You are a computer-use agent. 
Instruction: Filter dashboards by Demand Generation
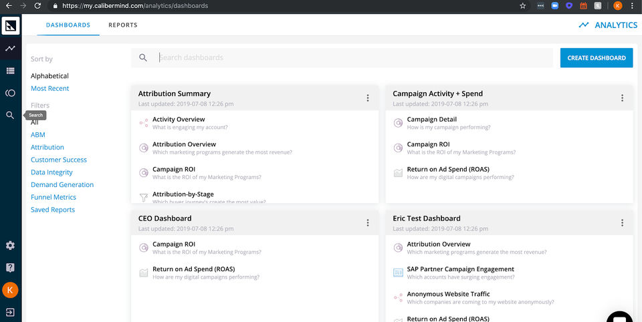62,185
